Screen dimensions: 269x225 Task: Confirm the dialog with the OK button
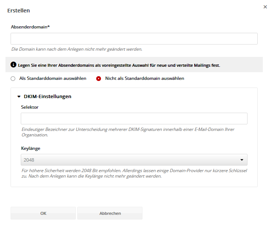click(43, 213)
